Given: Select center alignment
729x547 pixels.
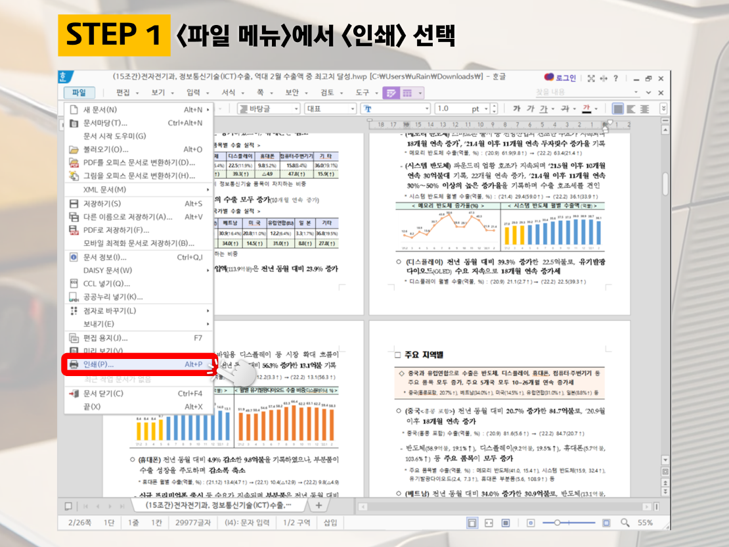Looking at the screenshot, I should pyautogui.click(x=644, y=108).
